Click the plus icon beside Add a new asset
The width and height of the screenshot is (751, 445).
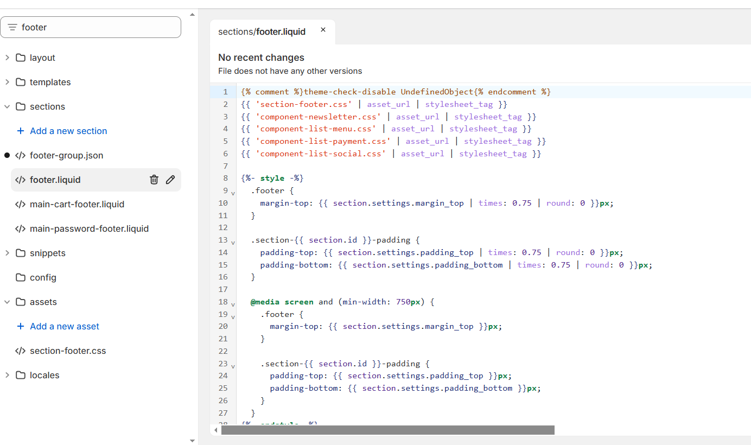(21, 326)
